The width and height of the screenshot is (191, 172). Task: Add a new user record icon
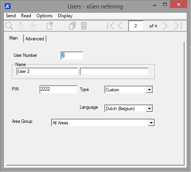pyautogui.click(x=50, y=26)
